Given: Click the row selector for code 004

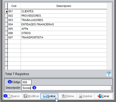Looking at the screenshot, I should [x=6, y=24].
